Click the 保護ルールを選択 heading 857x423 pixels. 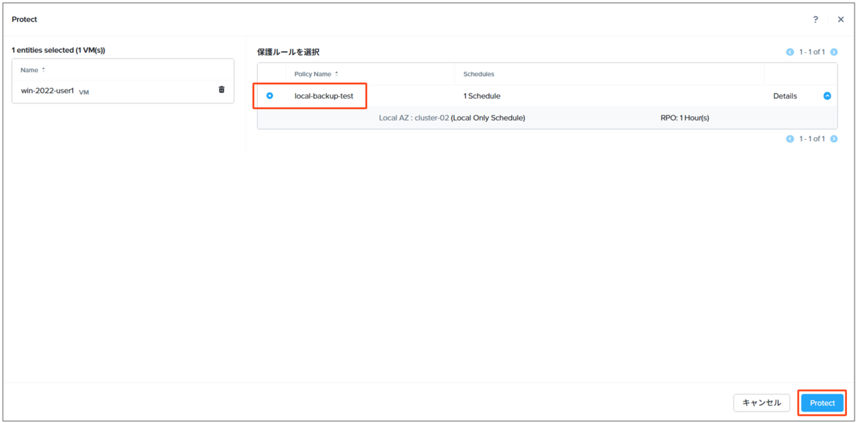coord(288,52)
